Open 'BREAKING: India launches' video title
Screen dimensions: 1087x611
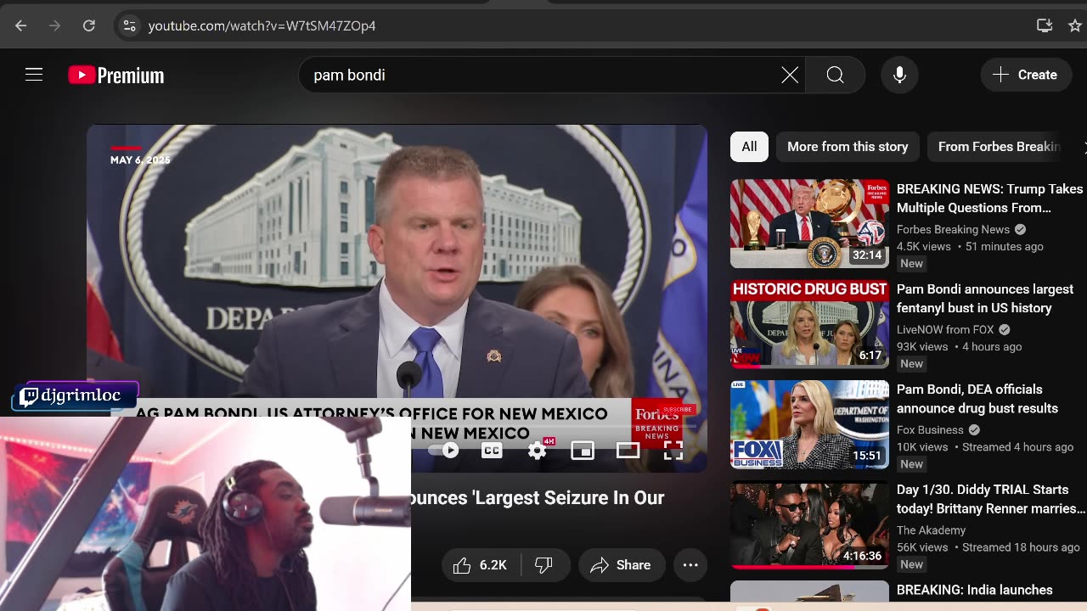point(975,590)
